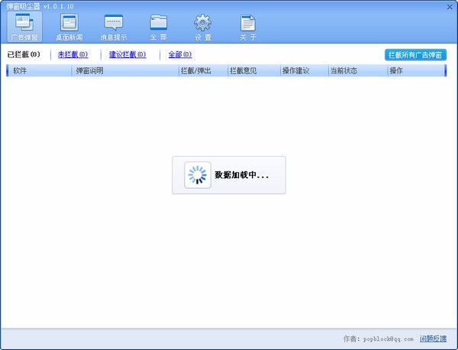Click the 拦截所有广告弹窗 button
This screenshot has height=350, width=458.
415,55
